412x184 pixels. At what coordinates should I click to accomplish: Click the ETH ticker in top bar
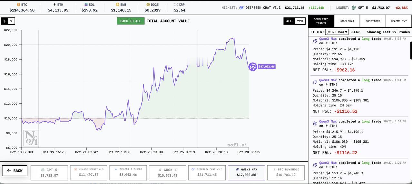coord(58,7)
